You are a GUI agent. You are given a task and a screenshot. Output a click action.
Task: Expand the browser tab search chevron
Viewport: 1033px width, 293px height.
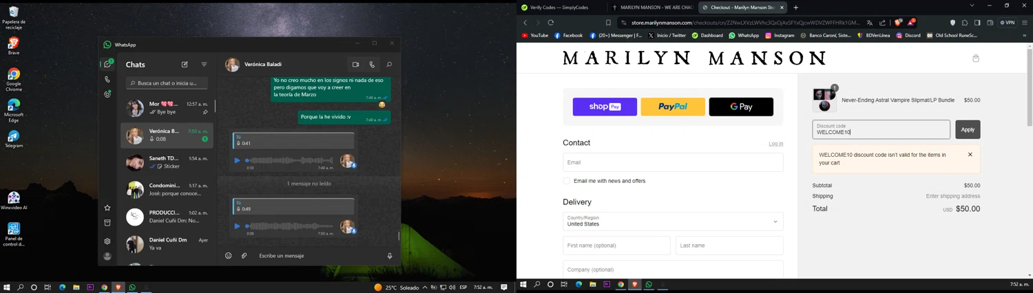[972, 6]
